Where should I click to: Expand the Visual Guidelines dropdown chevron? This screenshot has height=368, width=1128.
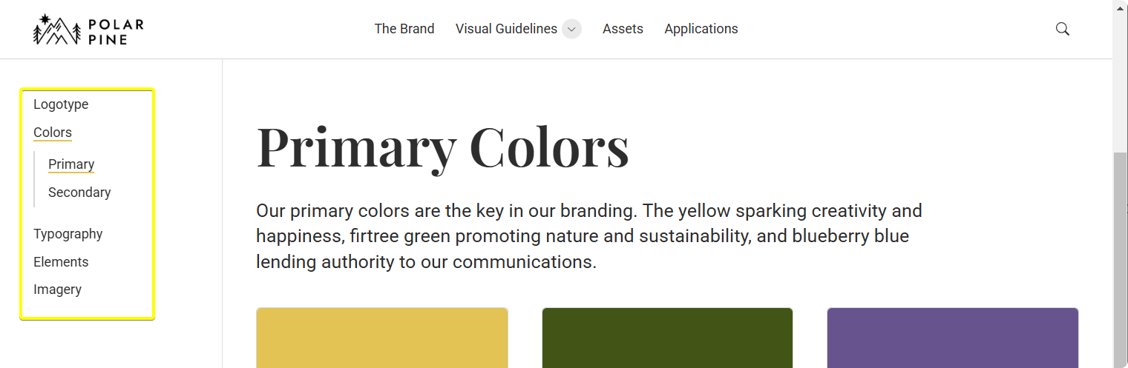pyautogui.click(x=571, y=29)
